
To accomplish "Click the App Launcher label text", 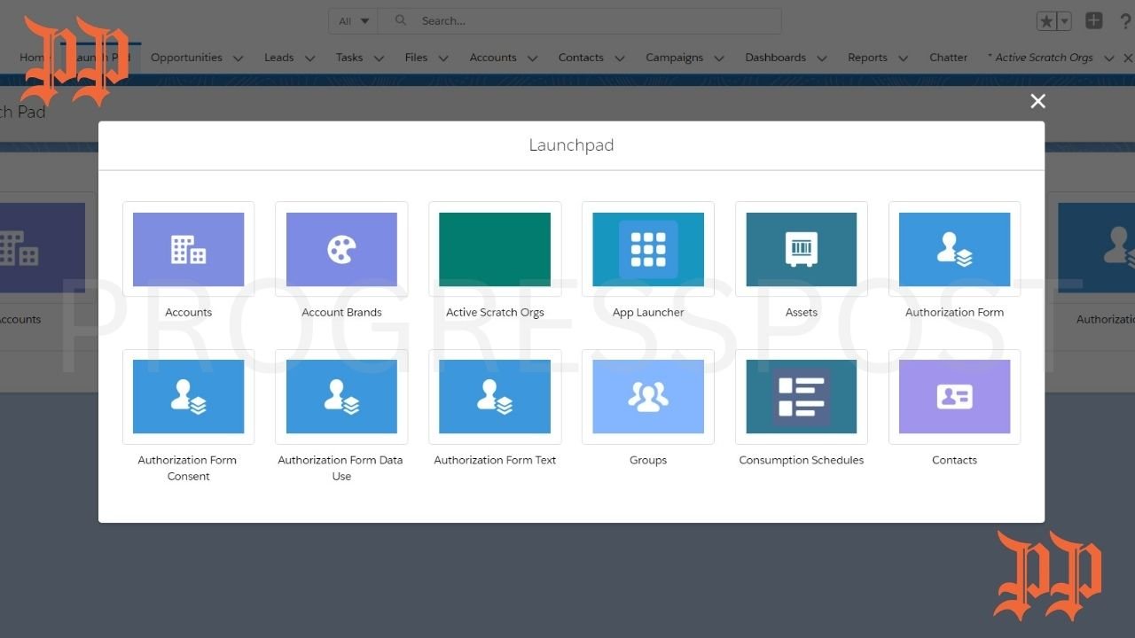I will (648, 313).
